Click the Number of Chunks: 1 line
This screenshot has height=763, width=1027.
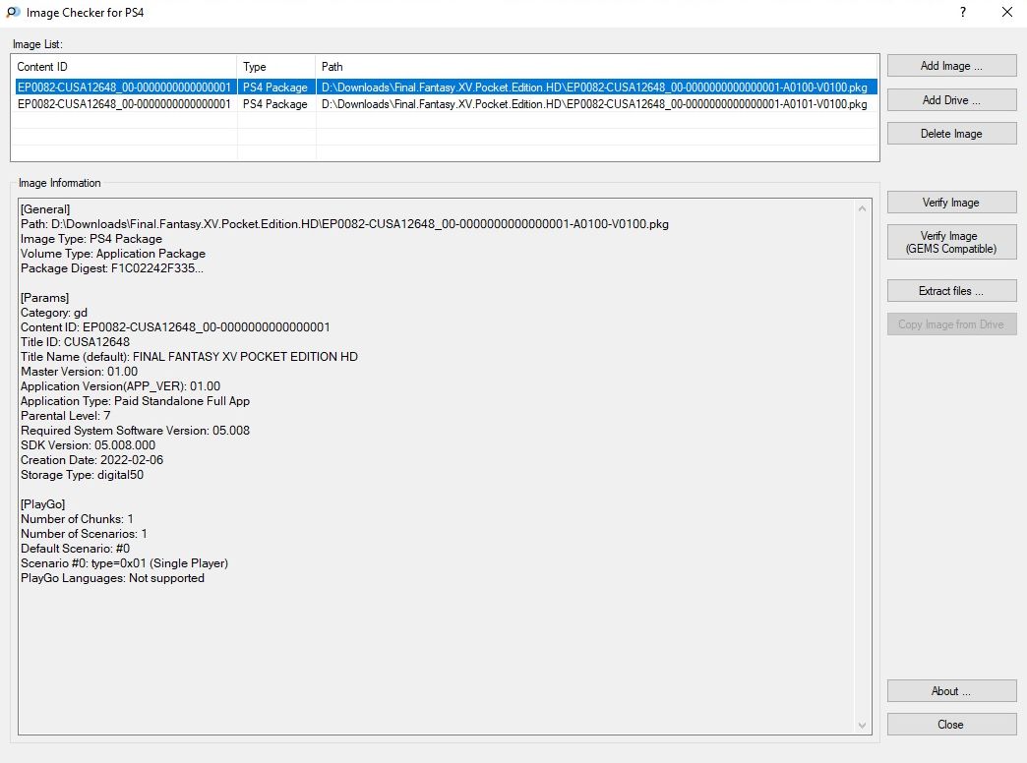click(x=77, y=519)
